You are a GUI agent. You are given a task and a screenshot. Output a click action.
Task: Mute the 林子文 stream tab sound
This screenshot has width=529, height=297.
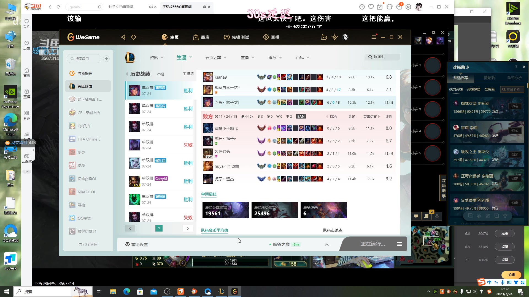tap(151, 7)
